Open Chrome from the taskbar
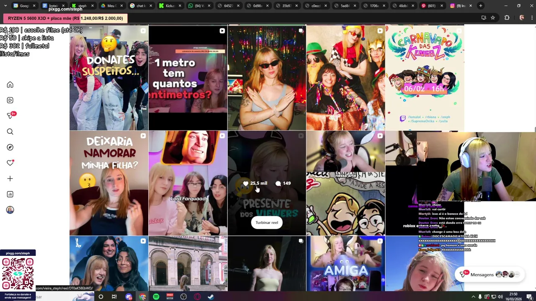Image resolution: width=536 pixels, height=301 pixels. tap(142, 297)
